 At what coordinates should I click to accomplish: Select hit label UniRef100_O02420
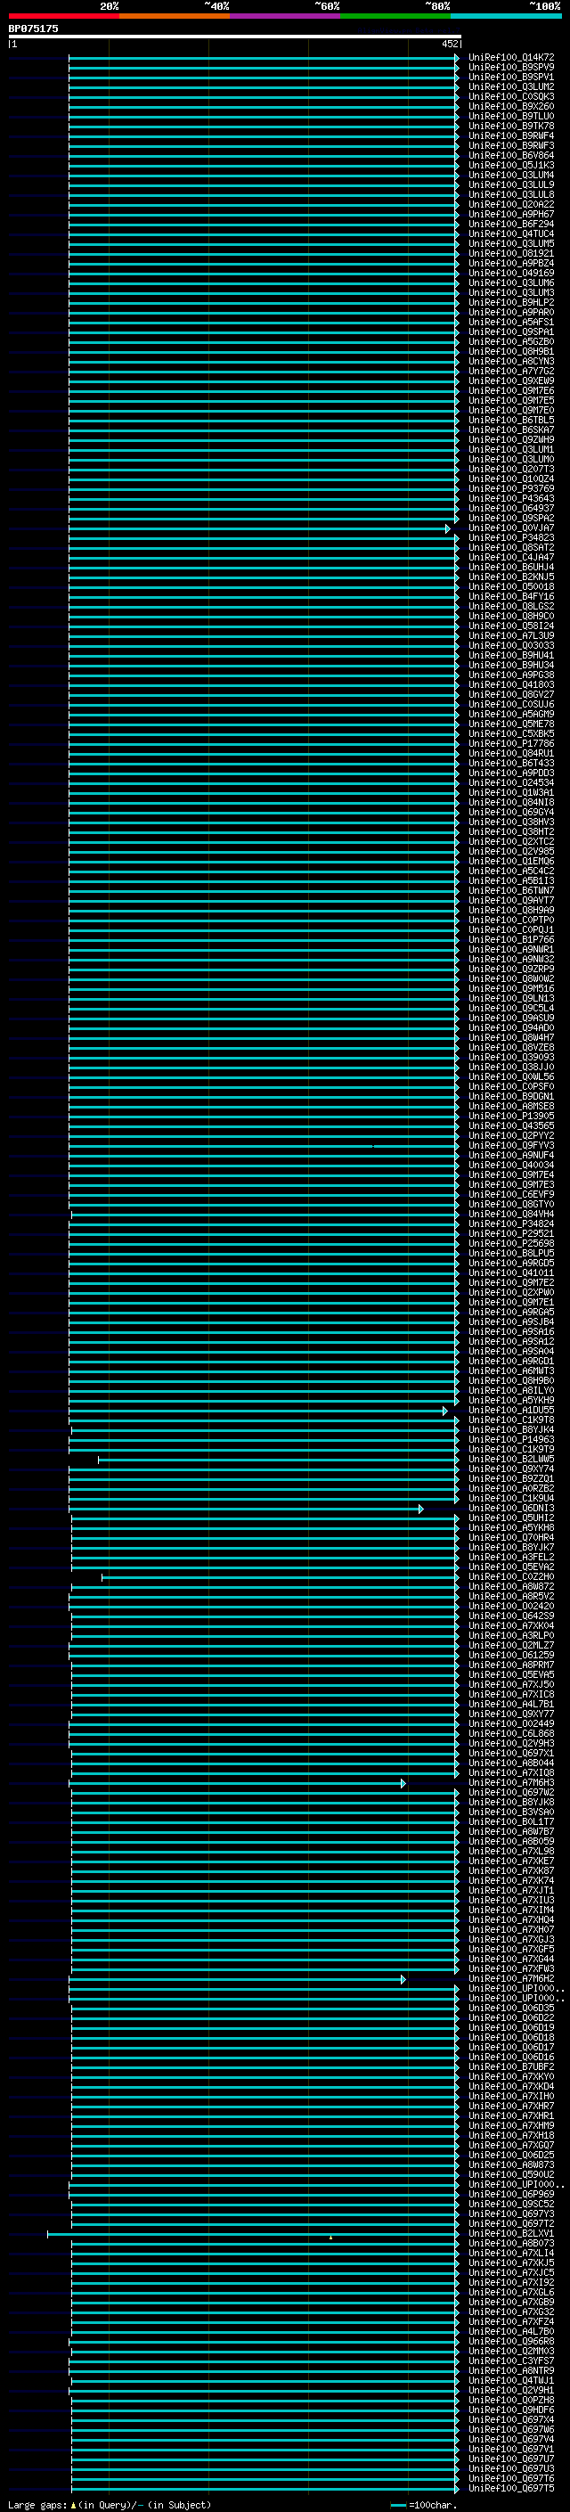tap(510, 1607)
